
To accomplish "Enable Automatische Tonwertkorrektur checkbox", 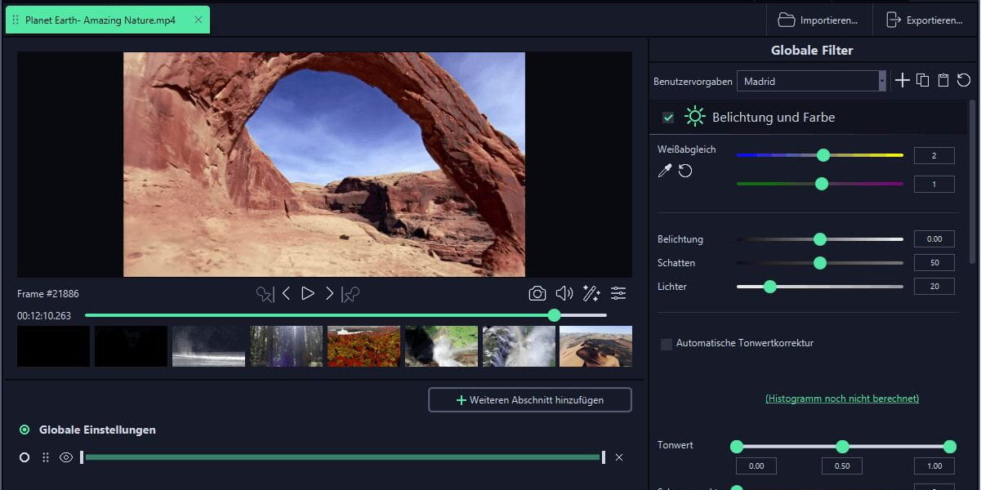I will 667,344.
